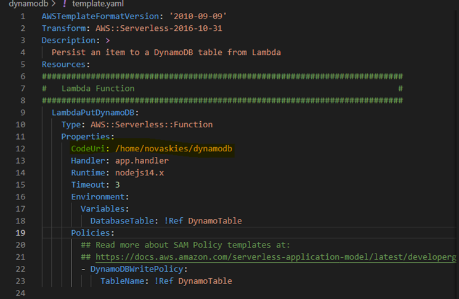Screen dimensions: 459x299
Task: Click on Variables key
Action: tap(102, 209)
